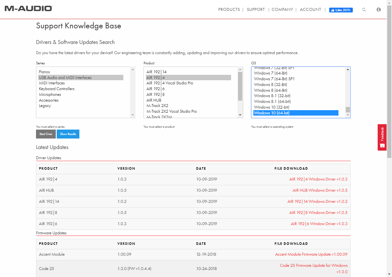This screenshot has height=277, width=392.
Task: Select Legacy in the Series list
Action: (x=81, y=106)
